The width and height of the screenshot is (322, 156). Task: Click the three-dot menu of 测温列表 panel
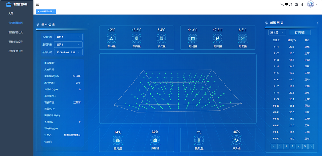tap(317, 23)
